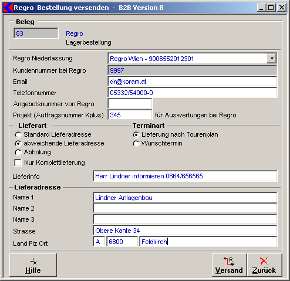
Task: Enable Nur Komplettlieferung checkbox
Action: 18,162
